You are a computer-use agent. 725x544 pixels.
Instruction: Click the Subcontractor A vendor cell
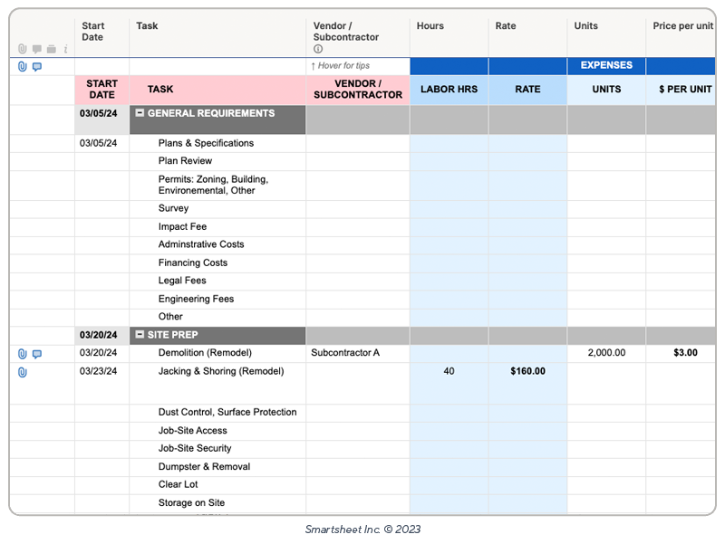(x=357, y=353)
